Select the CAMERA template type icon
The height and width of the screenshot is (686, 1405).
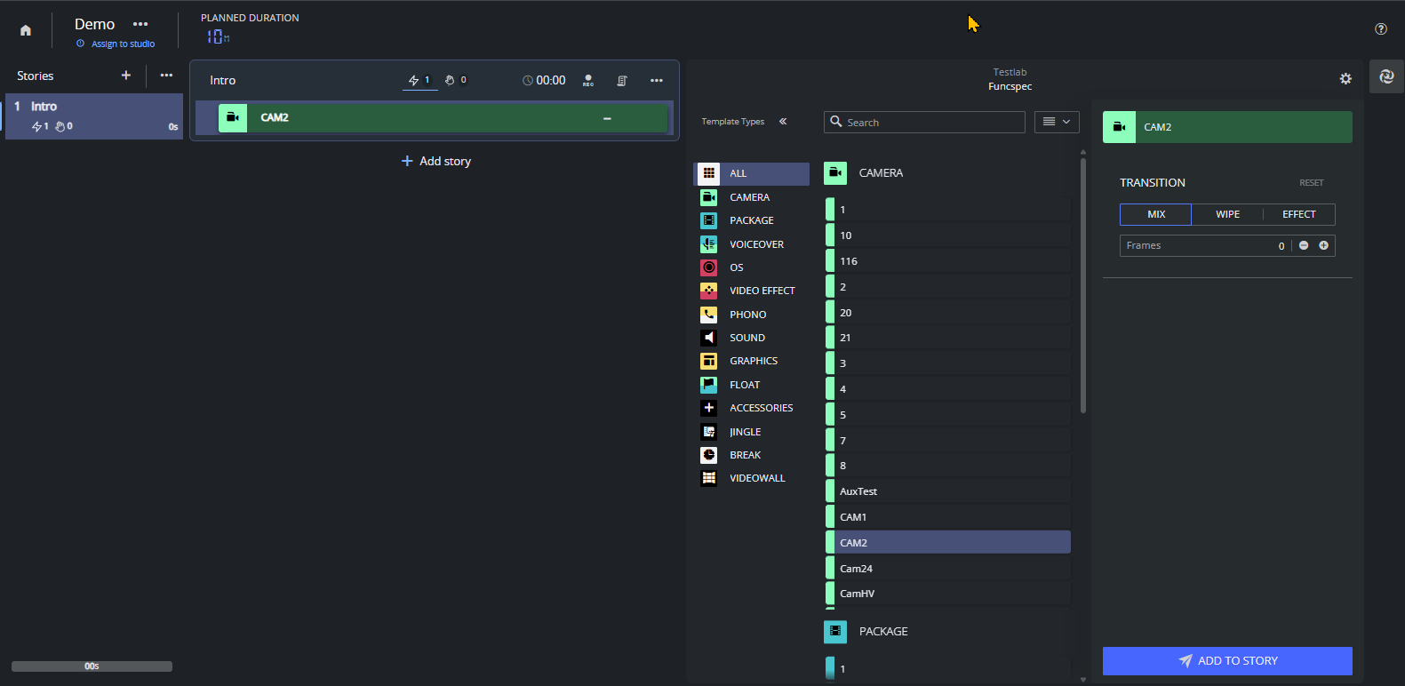708,197
